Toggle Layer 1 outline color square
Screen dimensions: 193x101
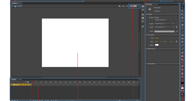click(30, 85)
